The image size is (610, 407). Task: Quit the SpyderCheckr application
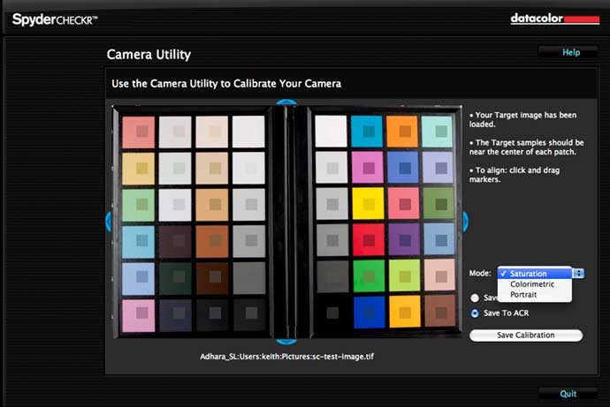pyautogui.click(x=568, y=394)
